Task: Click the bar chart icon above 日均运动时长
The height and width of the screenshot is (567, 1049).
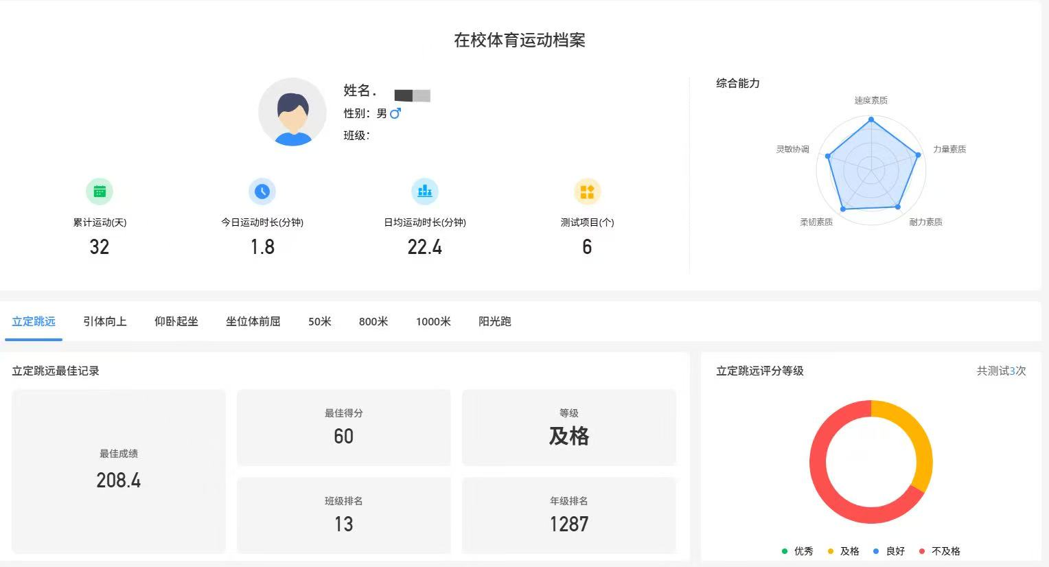Action: [425, 191]
